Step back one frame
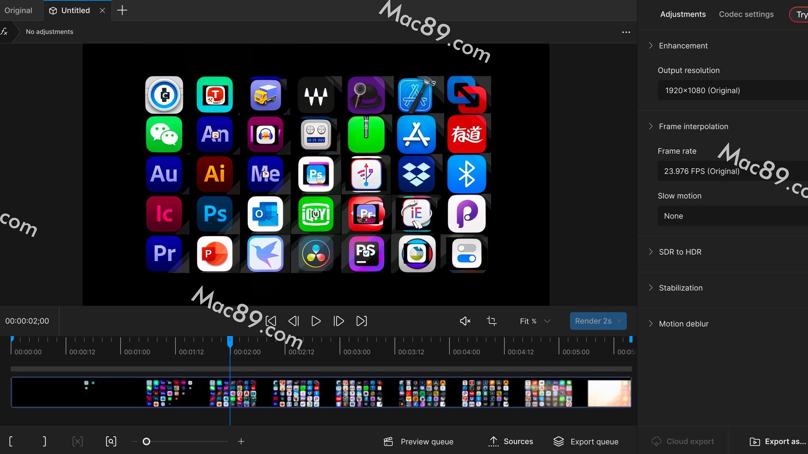This screenshot has width=808, height=454. pyautogui.click(x=293, y=321)
